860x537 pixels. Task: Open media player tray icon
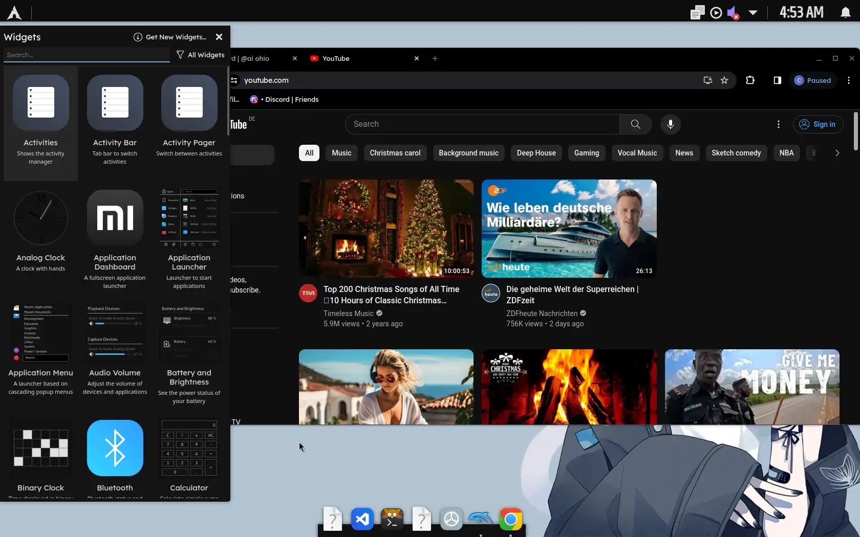click(x=716, y=12)
